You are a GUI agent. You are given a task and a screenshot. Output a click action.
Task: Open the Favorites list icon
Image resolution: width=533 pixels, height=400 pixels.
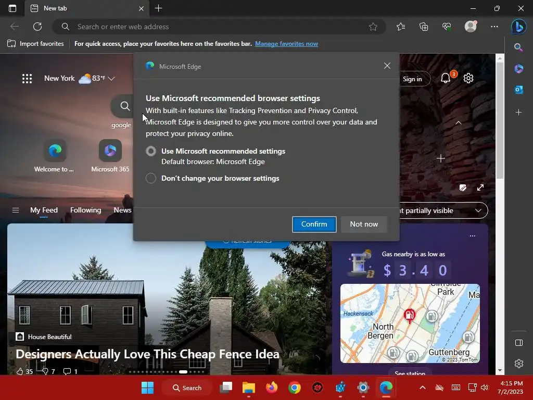(x=401, y=27)
